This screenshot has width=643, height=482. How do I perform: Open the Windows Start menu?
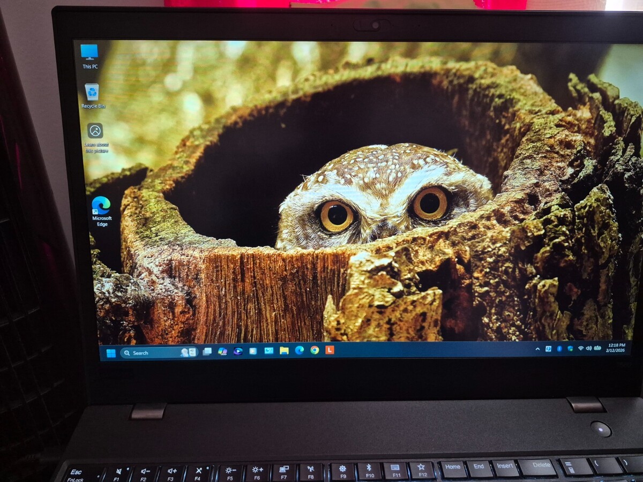[111, 353]
